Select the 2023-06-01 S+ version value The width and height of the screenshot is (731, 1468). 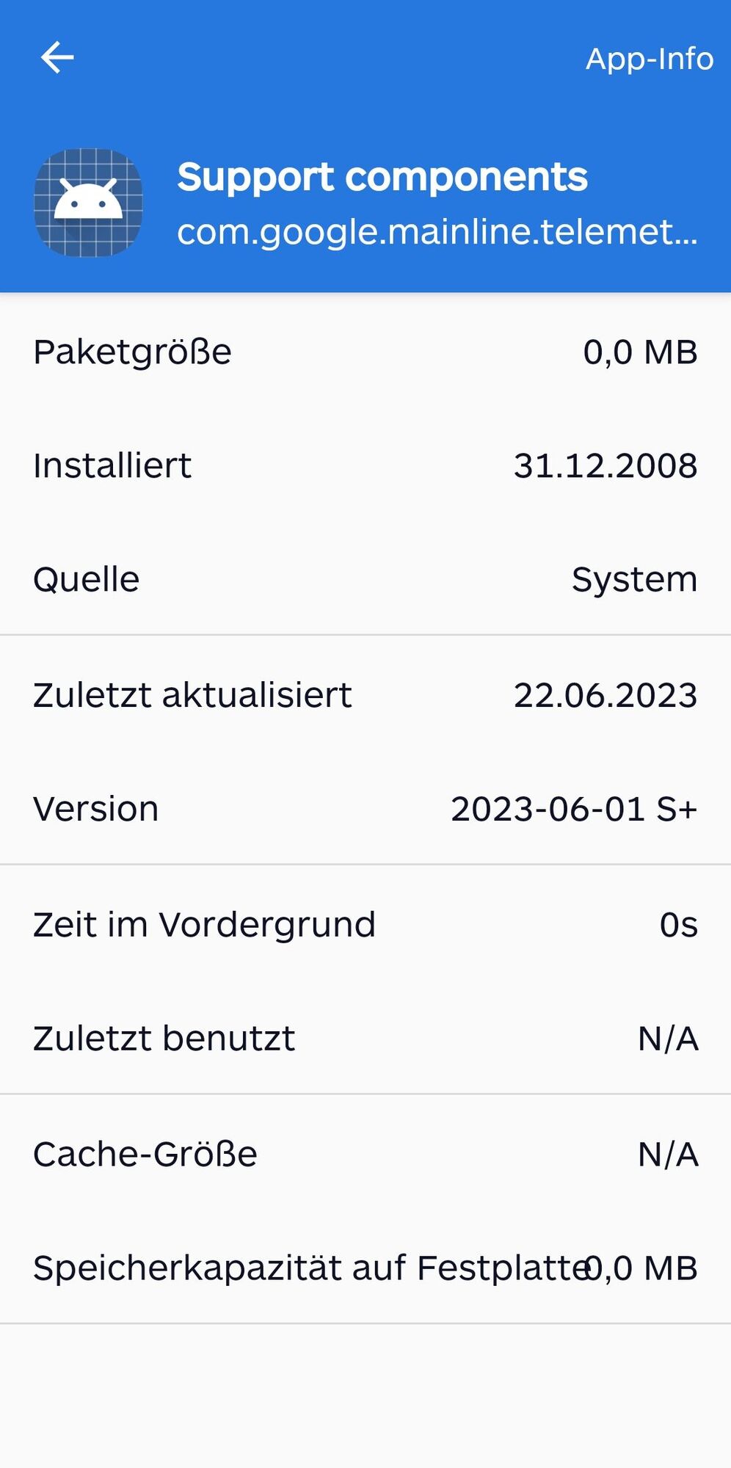pos(573,809)
